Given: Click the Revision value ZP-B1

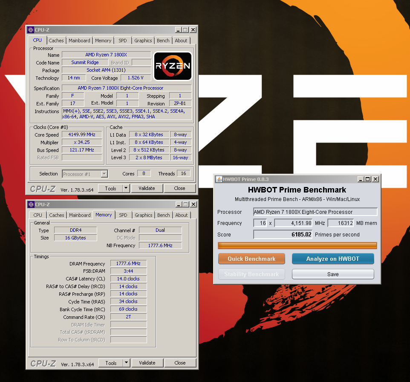Looking at the screenshot, I should tap(180, 103).
